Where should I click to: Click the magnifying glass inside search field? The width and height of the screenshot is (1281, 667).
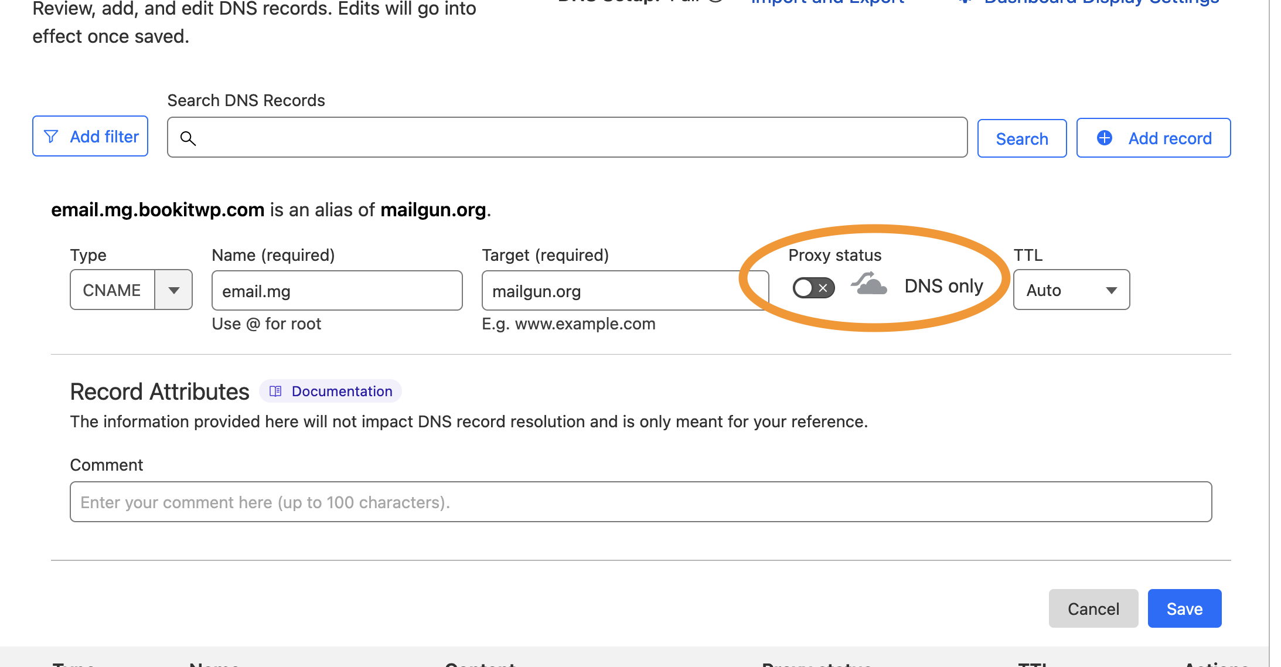[x=188, y=139]
